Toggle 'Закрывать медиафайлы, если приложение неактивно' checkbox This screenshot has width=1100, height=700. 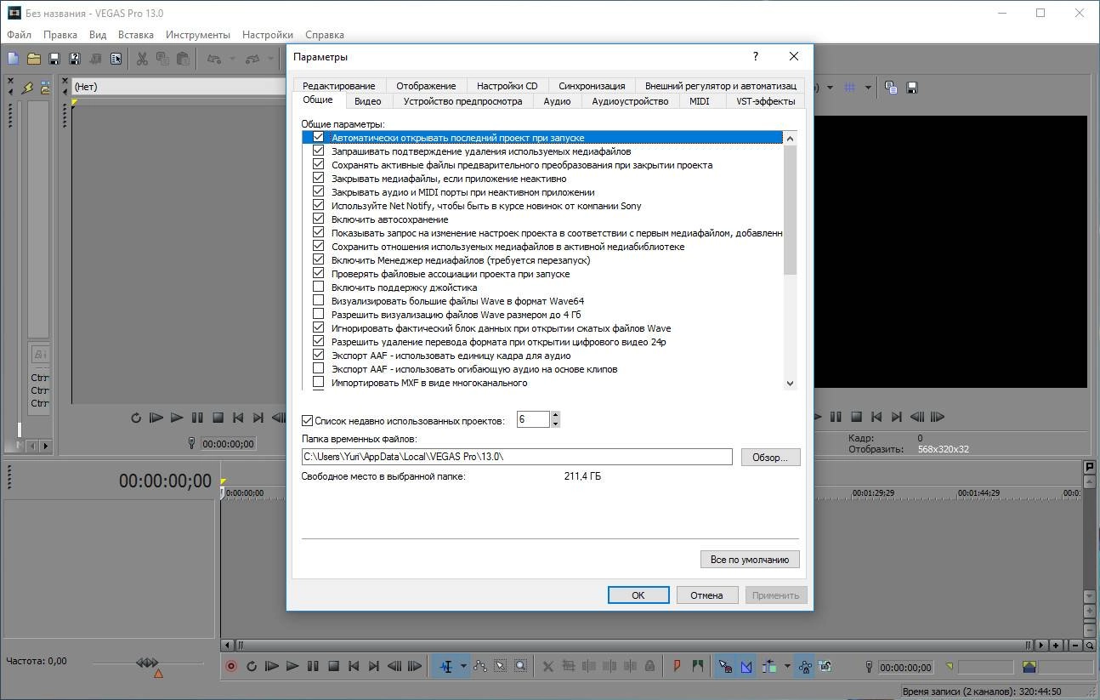(x=319, y=178)
